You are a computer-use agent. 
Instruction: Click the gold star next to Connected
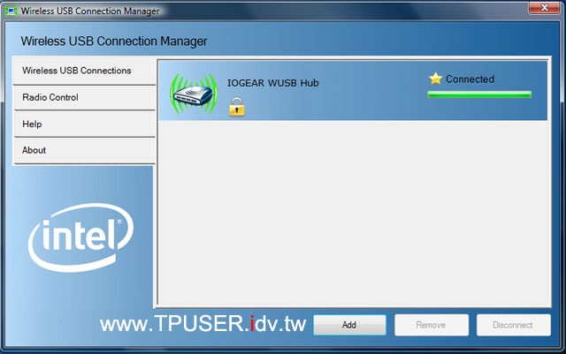pos(435,79)
